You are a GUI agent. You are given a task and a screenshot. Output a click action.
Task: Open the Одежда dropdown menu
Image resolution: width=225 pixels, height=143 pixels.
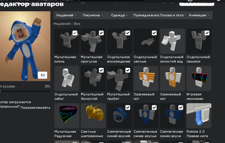(x=119, y=15)
